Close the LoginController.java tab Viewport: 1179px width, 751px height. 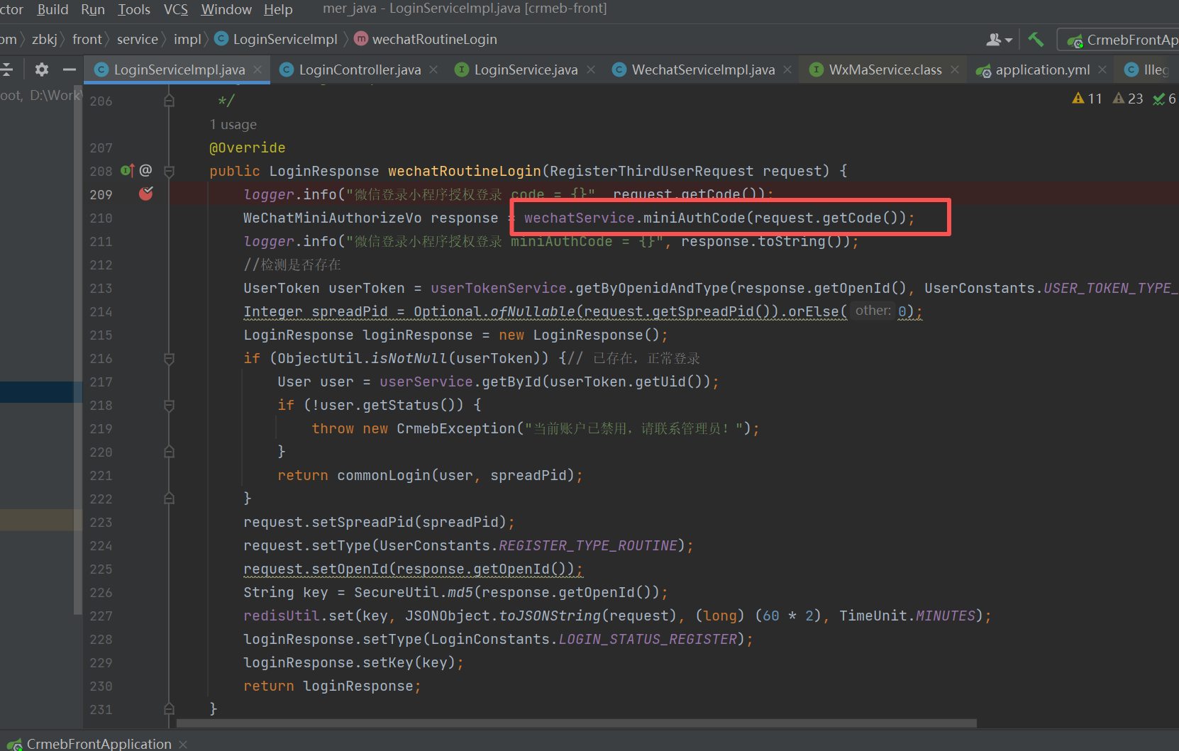[433, 69]
